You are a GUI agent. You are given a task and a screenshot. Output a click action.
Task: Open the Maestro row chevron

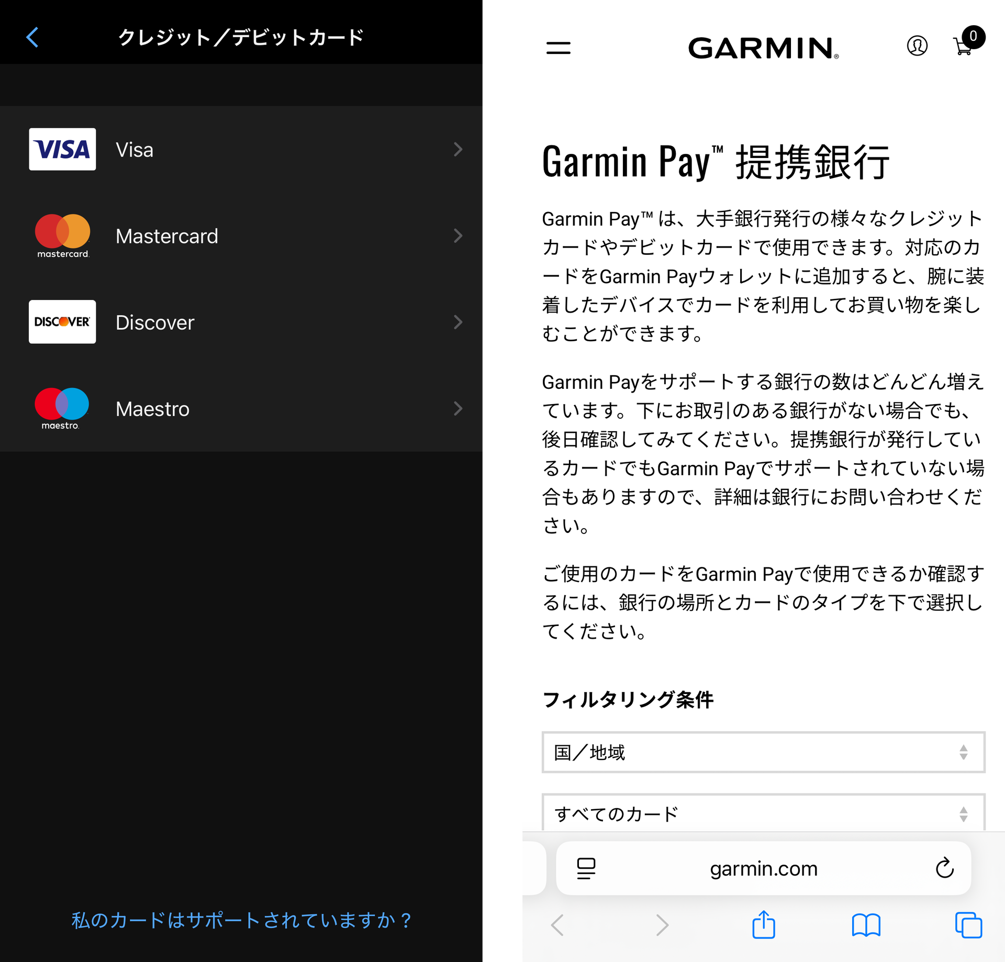458,408
